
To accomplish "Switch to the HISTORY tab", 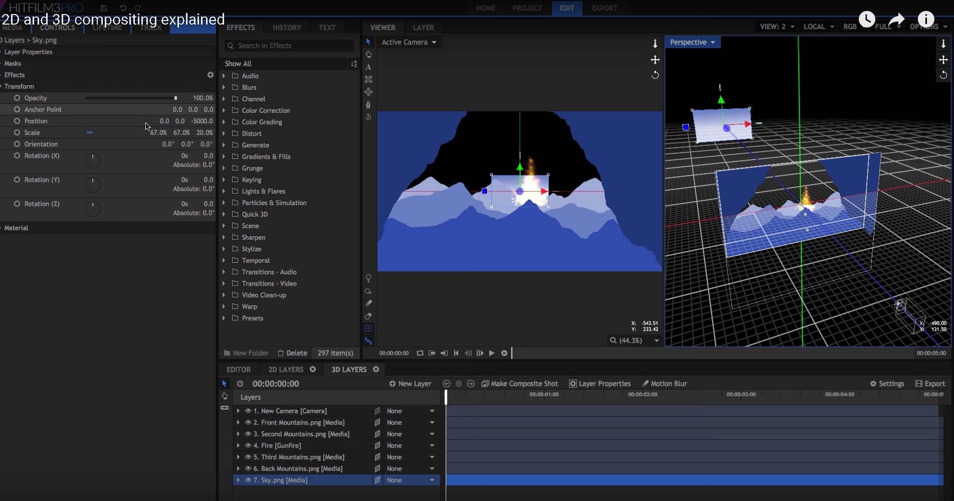I will pyautogui.click(x=287, y=28).
